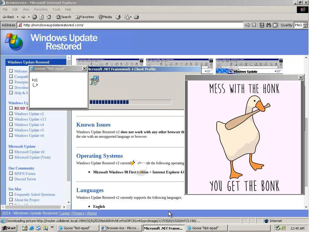Adjust the Quality PNG stepper
The image size is (309, 232).
coord(305,25)
